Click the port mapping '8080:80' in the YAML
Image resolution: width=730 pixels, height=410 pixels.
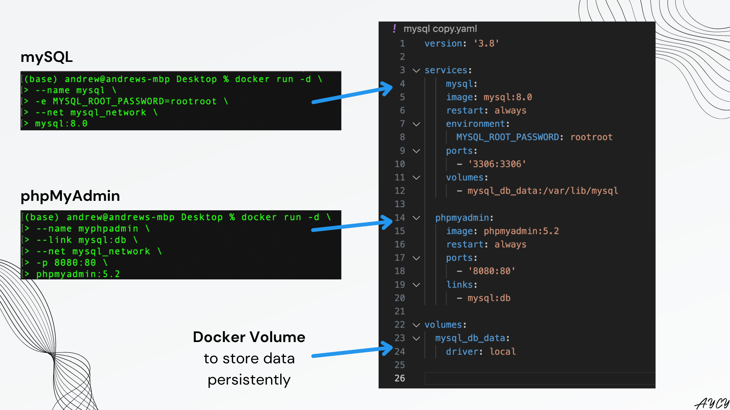[492, 271]
